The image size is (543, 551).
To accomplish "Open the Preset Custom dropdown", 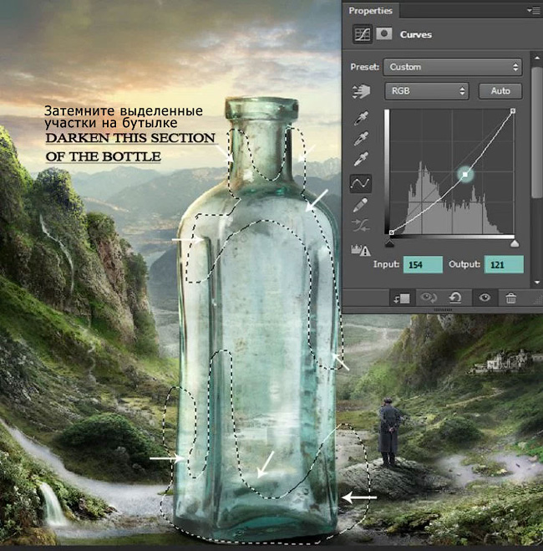I will tap(453, 67).
